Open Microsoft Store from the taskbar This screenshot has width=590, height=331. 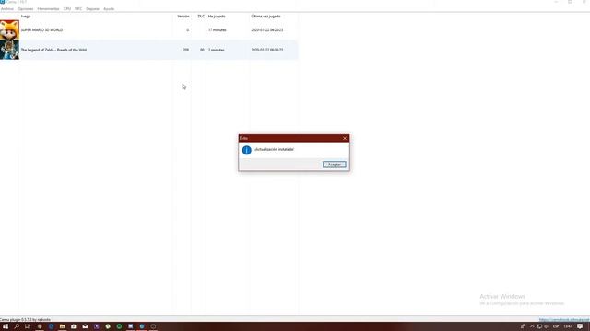click(74, 326)
